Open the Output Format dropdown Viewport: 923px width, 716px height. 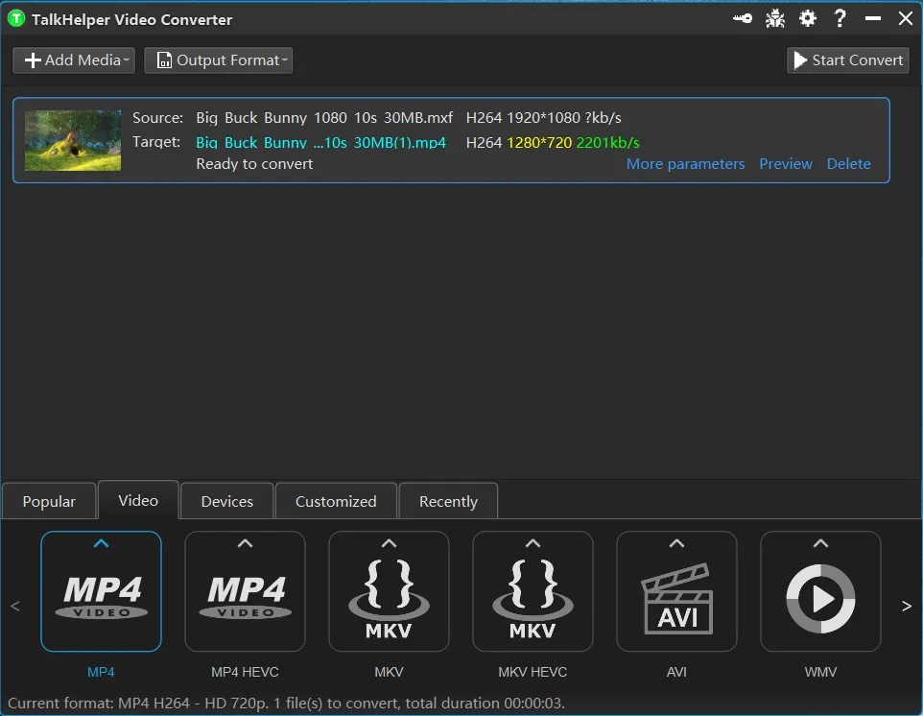(219, 60)
